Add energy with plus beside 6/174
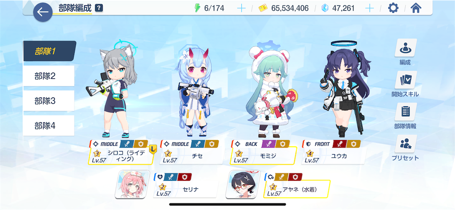This screenshot has width=455, height=210. coord(241,8)
